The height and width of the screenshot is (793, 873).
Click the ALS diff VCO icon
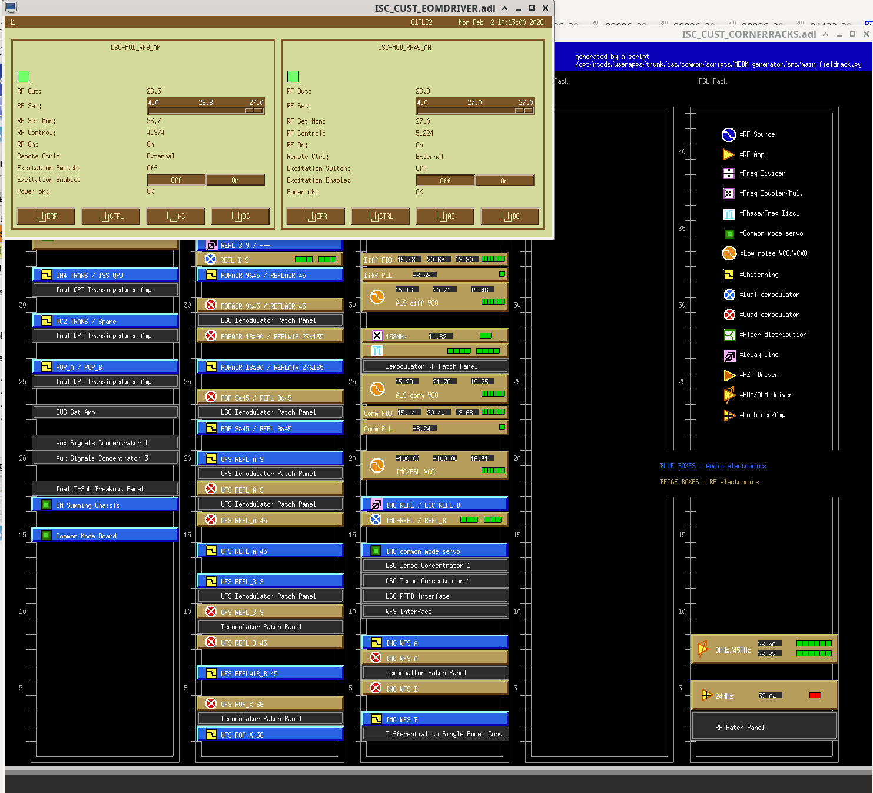coord(377,297)
